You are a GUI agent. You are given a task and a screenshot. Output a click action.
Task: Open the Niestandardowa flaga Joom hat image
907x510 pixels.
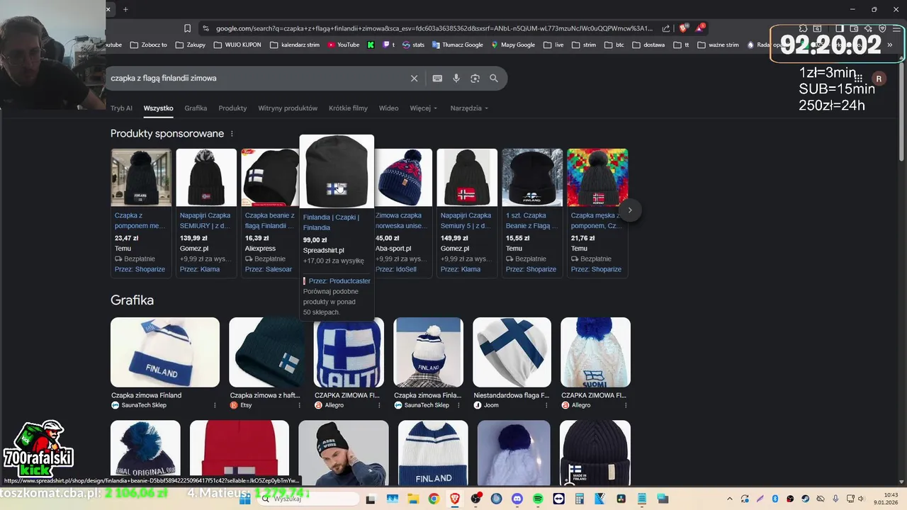click(x=512, y=352)
